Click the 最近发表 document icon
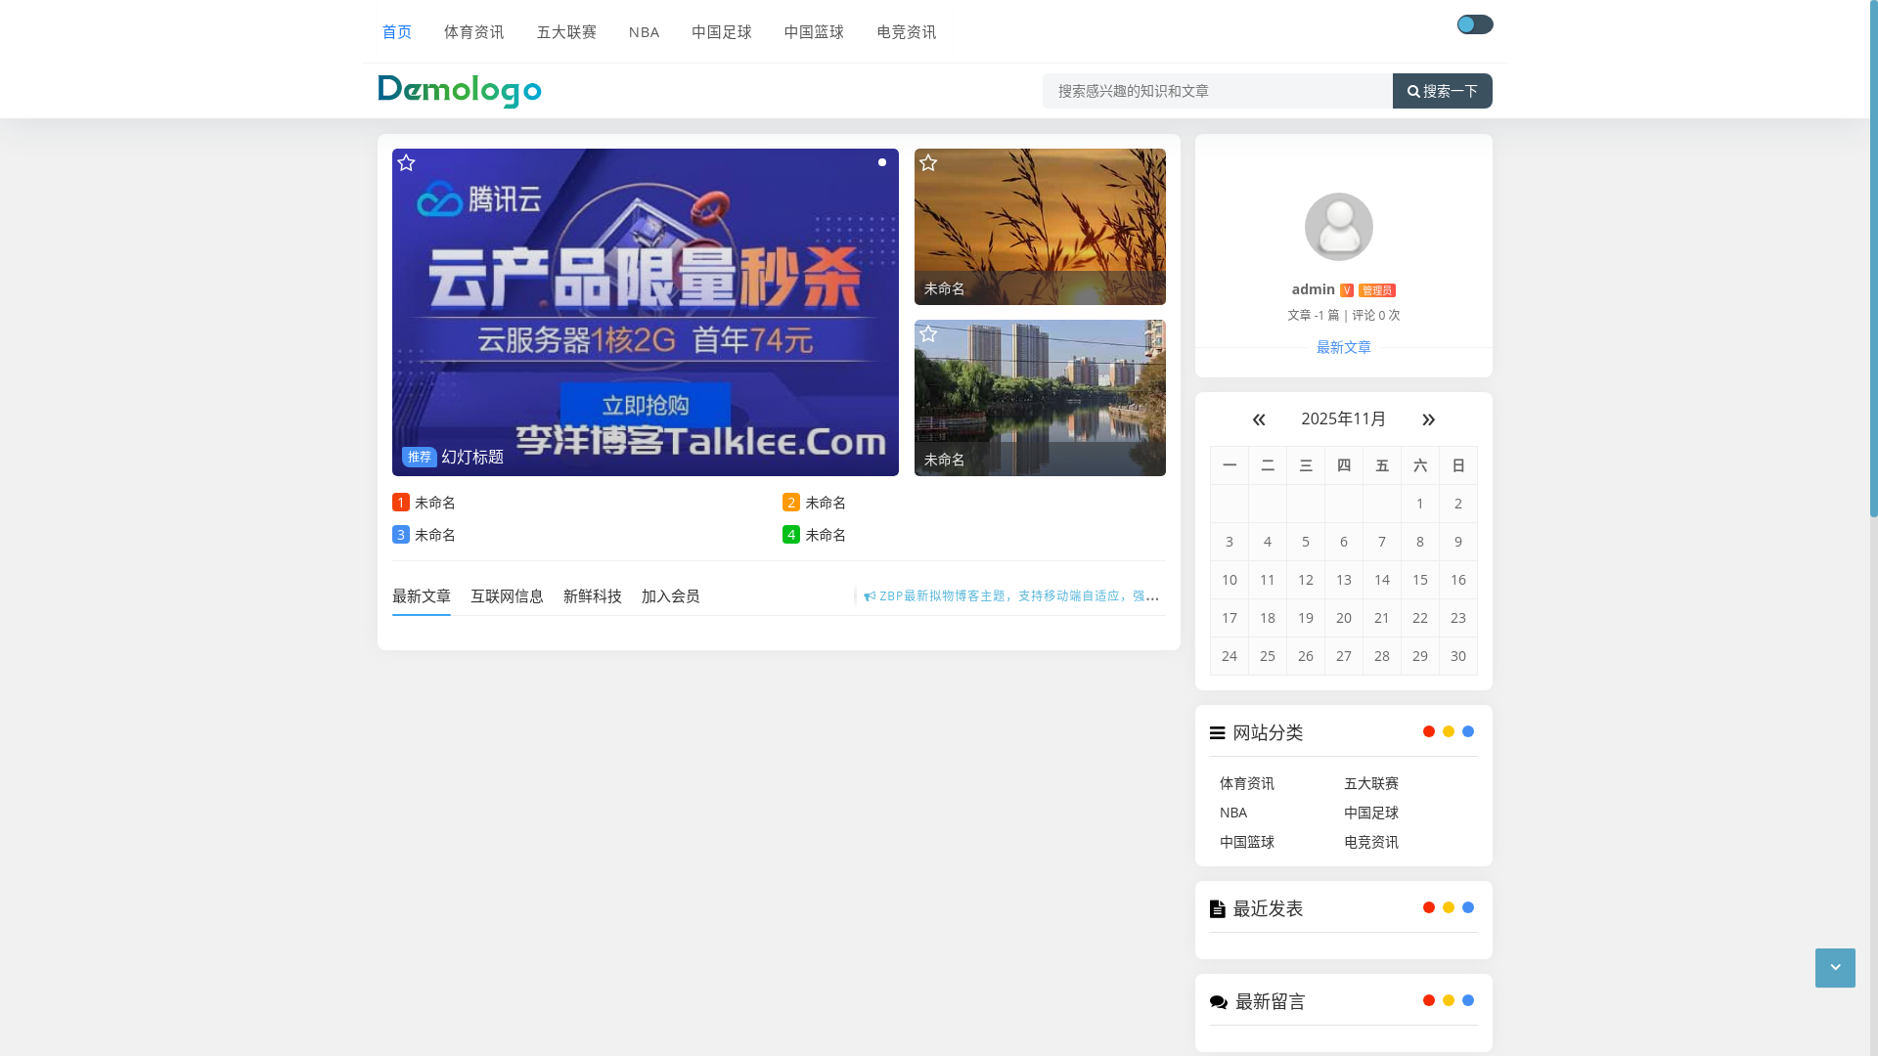The height and width of the screenshot is (1056, 1878). tap(1218, 908)
